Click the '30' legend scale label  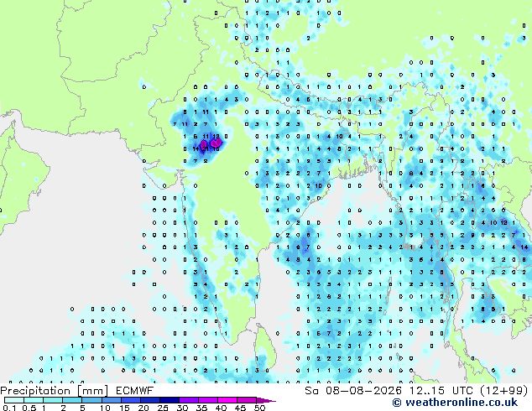click(x=182, y=408)
